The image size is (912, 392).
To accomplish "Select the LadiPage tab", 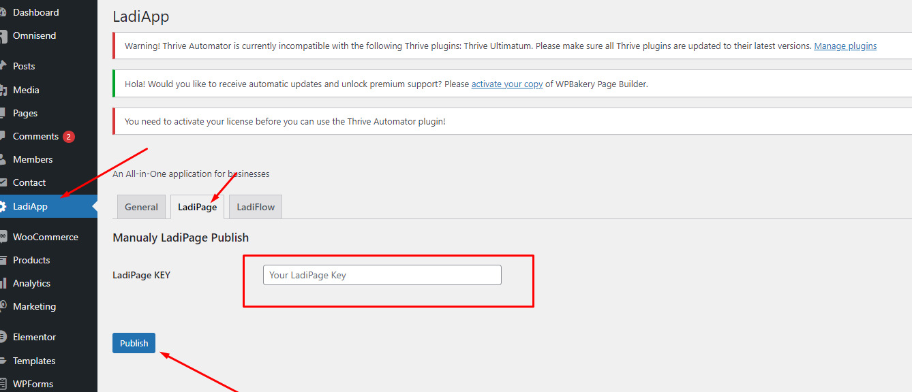I will (197, 207).
